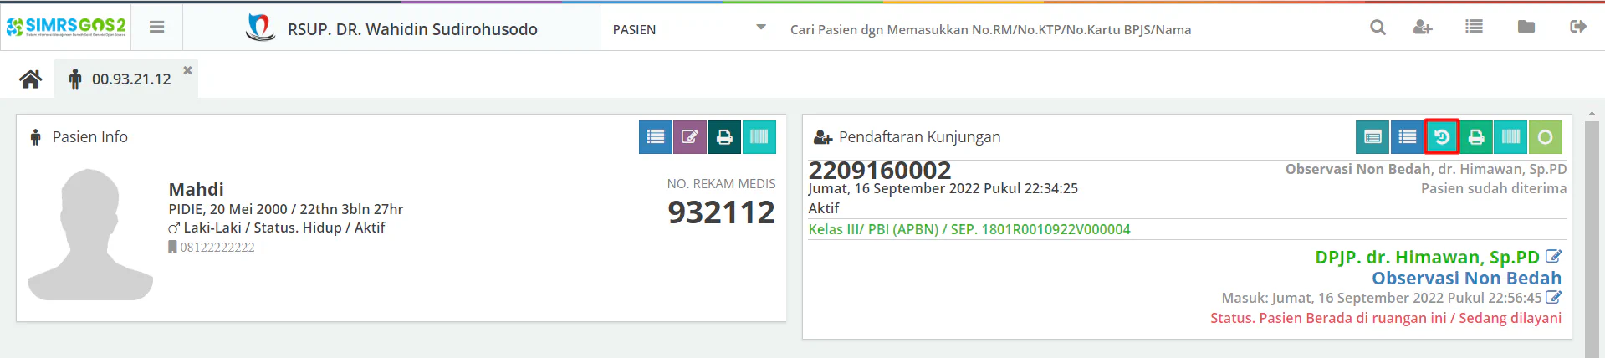Edit DPJP dr. Himawan, Sp.PD
Image resolution: width=1605 pixels, height=358 pixels.
click(1553, 257)
